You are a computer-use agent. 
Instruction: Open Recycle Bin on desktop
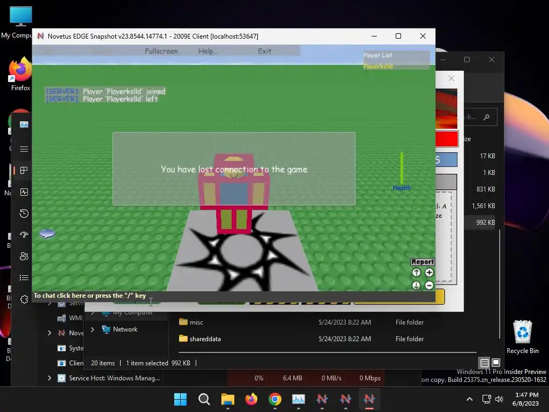click(x=522, y=337)
